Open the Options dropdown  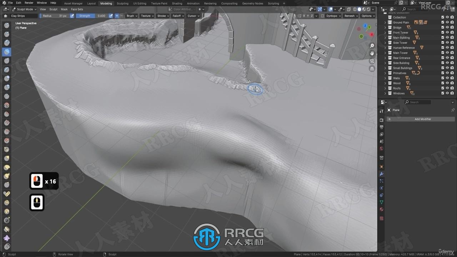pos(368,16)
